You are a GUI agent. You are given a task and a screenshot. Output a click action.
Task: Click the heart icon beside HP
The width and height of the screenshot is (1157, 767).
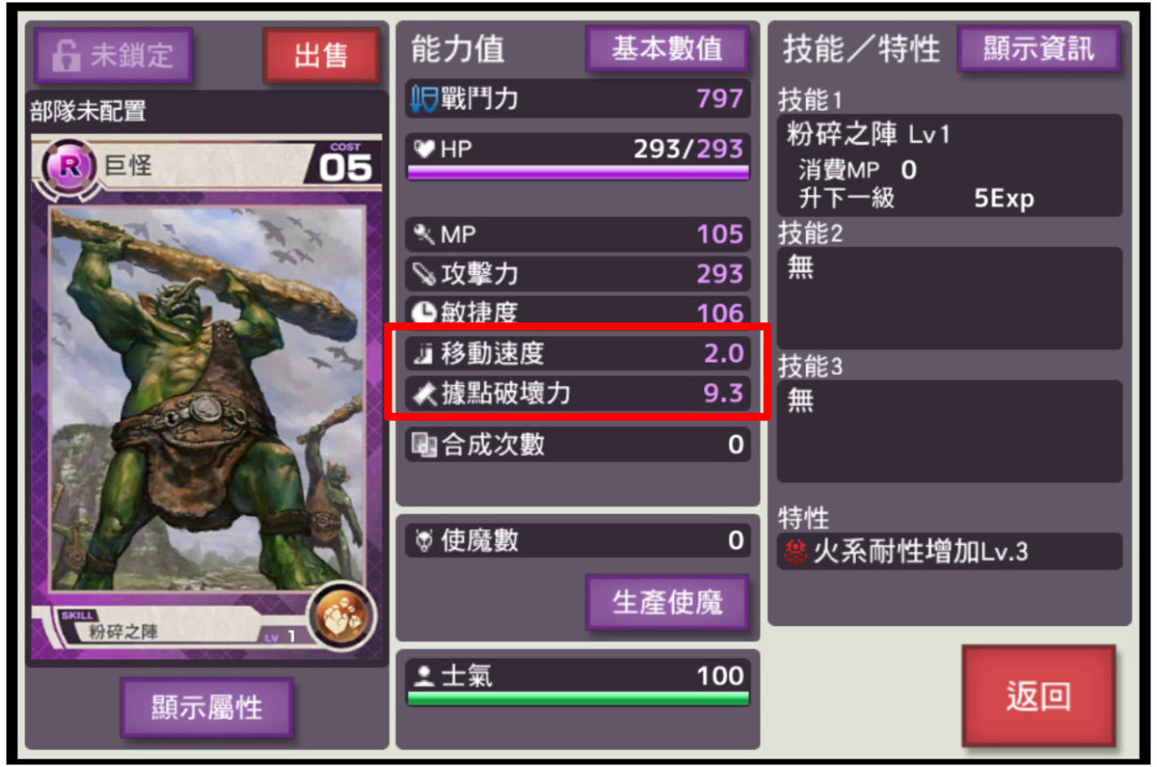point(423,149)
